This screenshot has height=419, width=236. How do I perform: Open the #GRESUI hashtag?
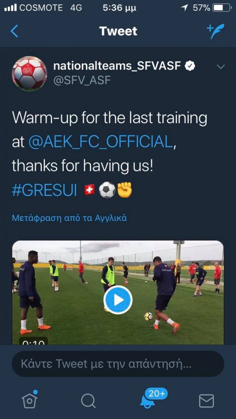click(44, 190)
